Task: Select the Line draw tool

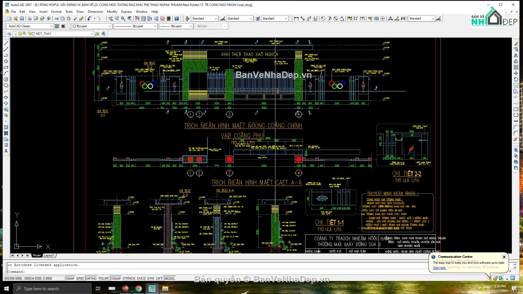Action: click(6, 44)
